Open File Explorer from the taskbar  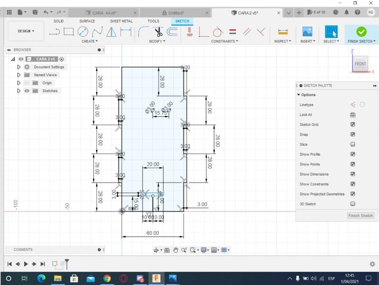(x=58, y=279)
